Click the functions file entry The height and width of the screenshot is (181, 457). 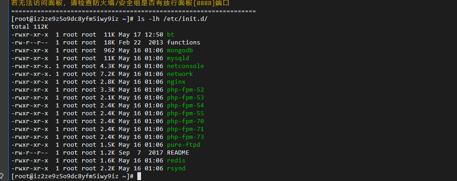184,43
